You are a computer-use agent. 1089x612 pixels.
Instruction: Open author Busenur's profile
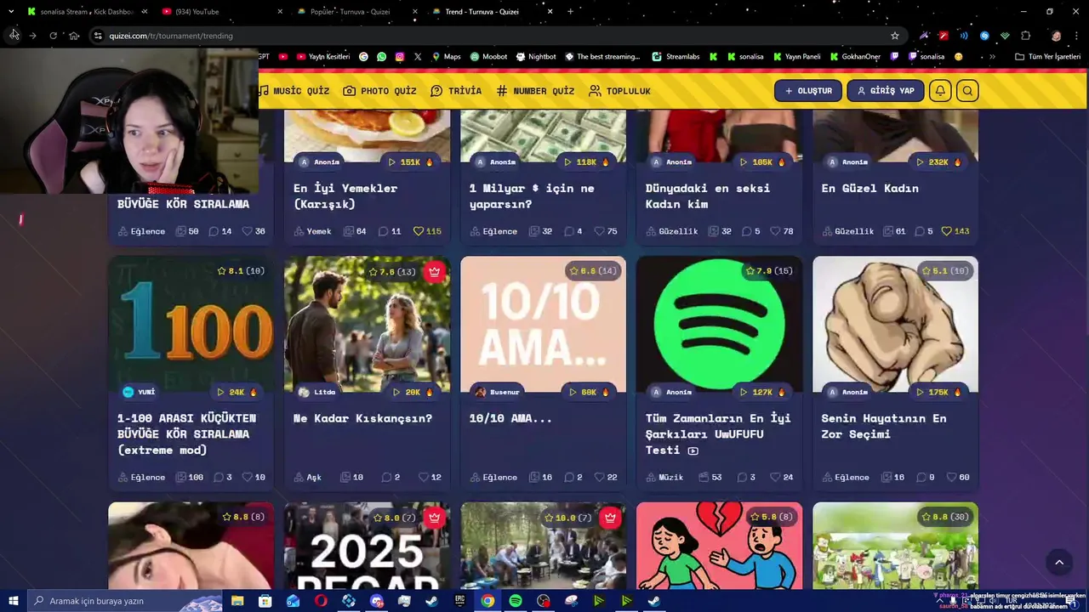pyautogui.click(x=497, y=392)
